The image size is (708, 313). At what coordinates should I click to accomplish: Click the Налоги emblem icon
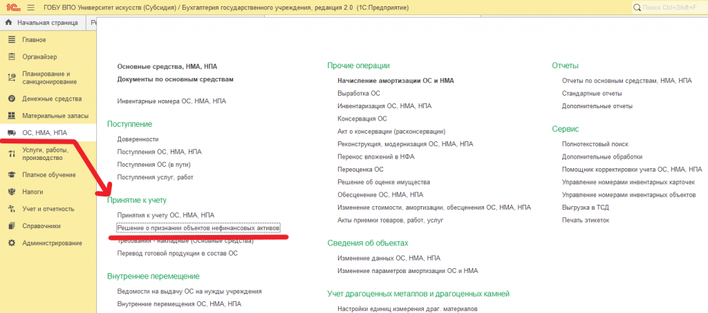pos(12,192)
